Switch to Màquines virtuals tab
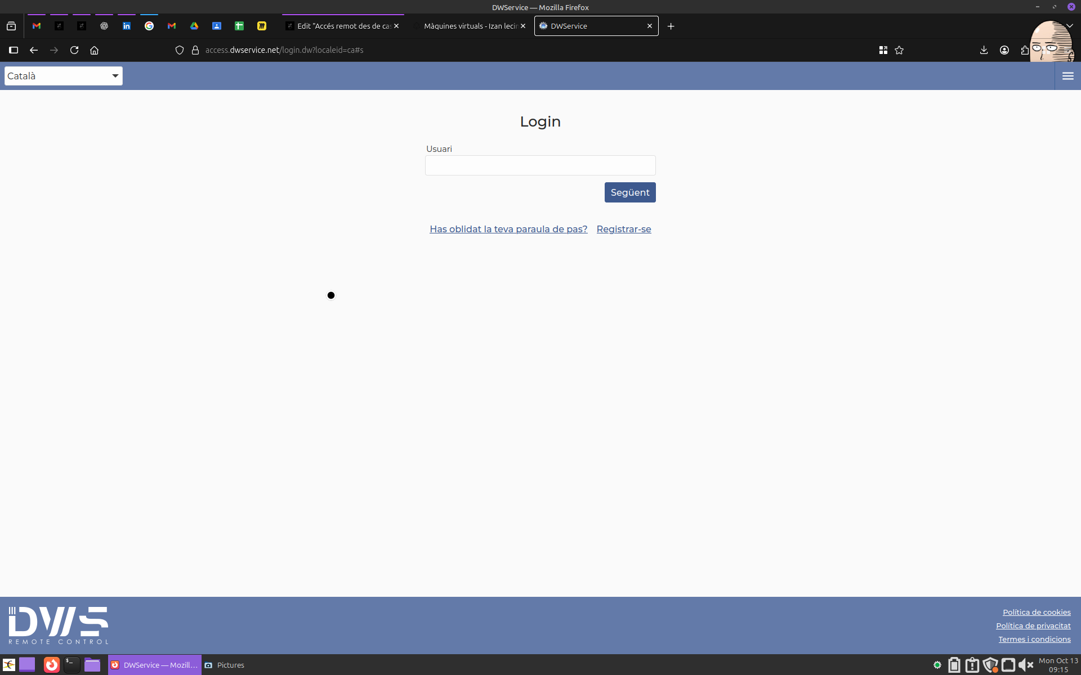 470,26
